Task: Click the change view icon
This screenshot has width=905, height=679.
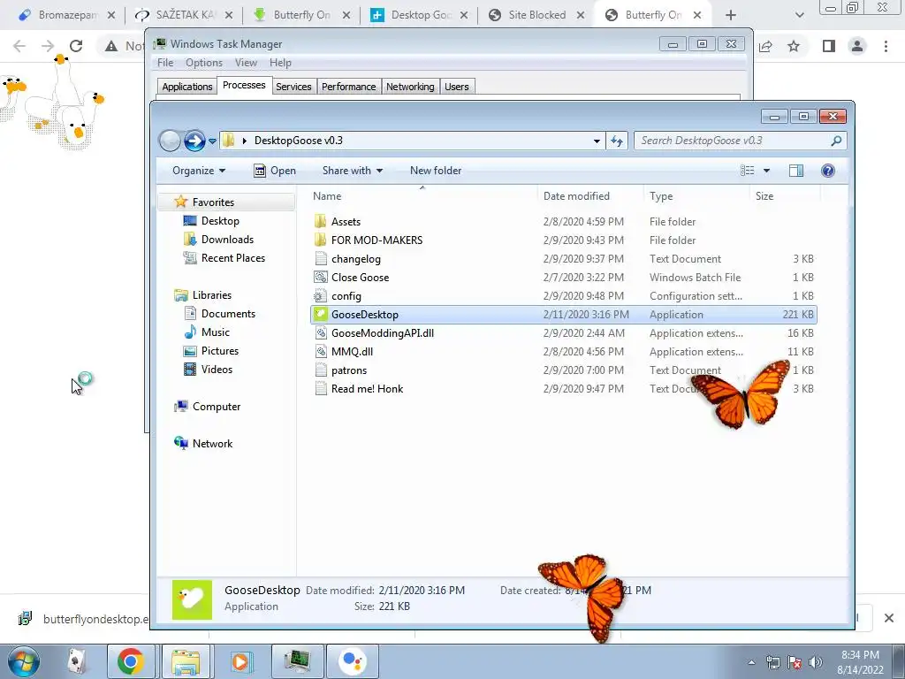Action: pyautogui.click(x=748, y=171)
